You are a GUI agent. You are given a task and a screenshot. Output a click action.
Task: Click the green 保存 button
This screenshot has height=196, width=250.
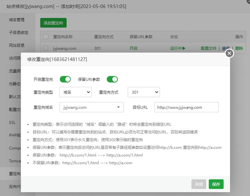tap(216, 184)
